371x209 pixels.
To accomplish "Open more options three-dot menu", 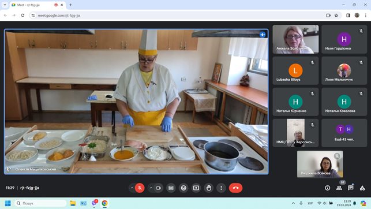I will [221, 188].
